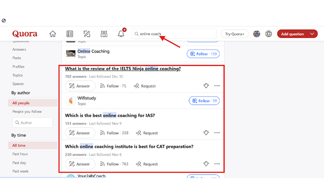Downvote the IAS coaching question

click(206, 132)
